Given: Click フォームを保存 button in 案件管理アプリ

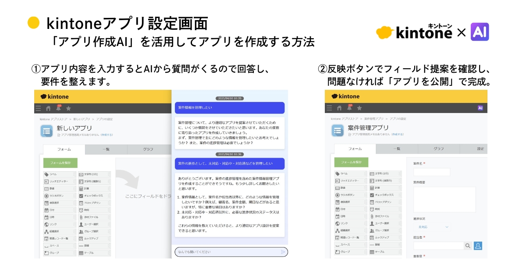Looking at the screenshot, I should coord(351,162).
